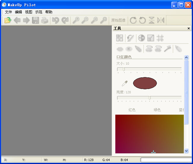
Task: Click the flip horizontal mirror icon
Action: pyautogui.click(x=161, y=20)
